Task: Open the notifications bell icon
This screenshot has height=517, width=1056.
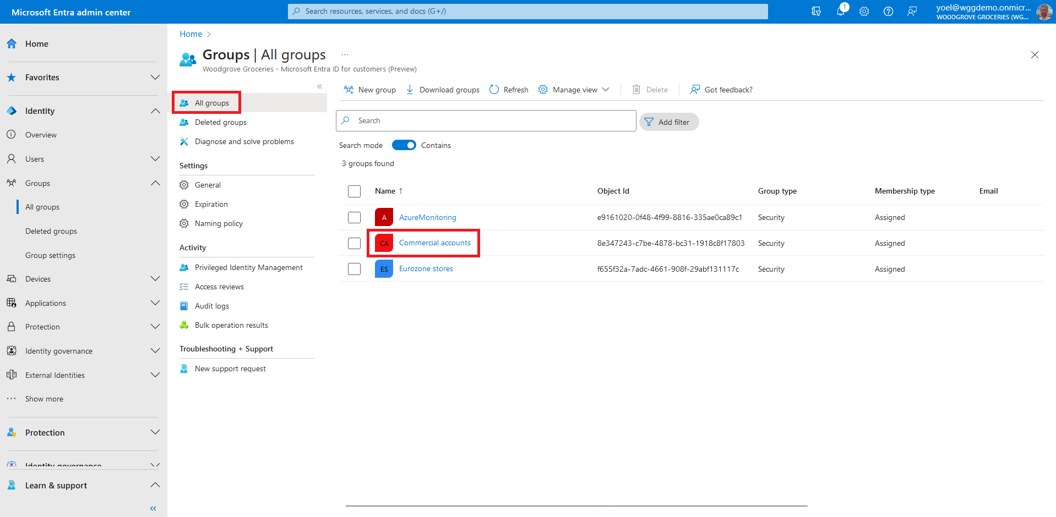Action: tap(841, 12)
